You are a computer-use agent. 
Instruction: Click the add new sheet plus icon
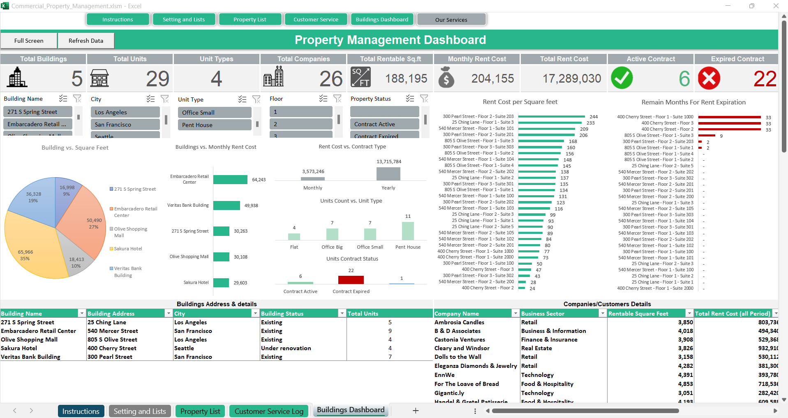point(416,411)
